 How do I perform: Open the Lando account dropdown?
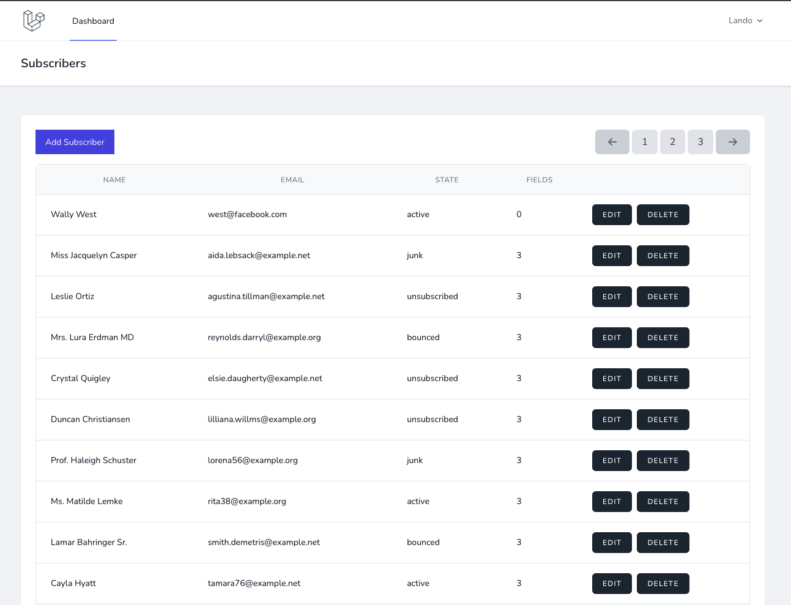point(740,20)
